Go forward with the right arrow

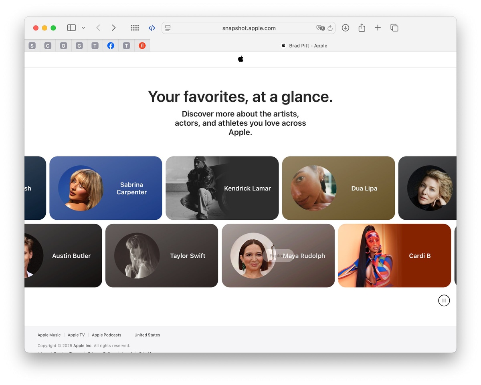tap(114, 28)
